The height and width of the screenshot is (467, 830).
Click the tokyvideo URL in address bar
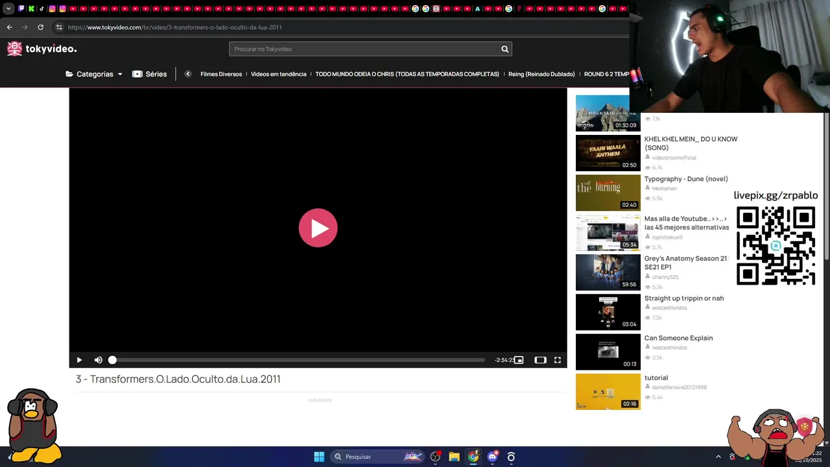pos(174,27)
